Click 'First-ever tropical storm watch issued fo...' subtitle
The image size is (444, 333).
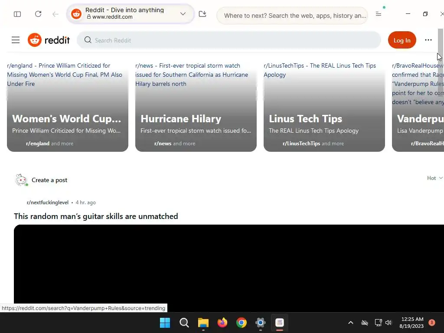[196, 131]
